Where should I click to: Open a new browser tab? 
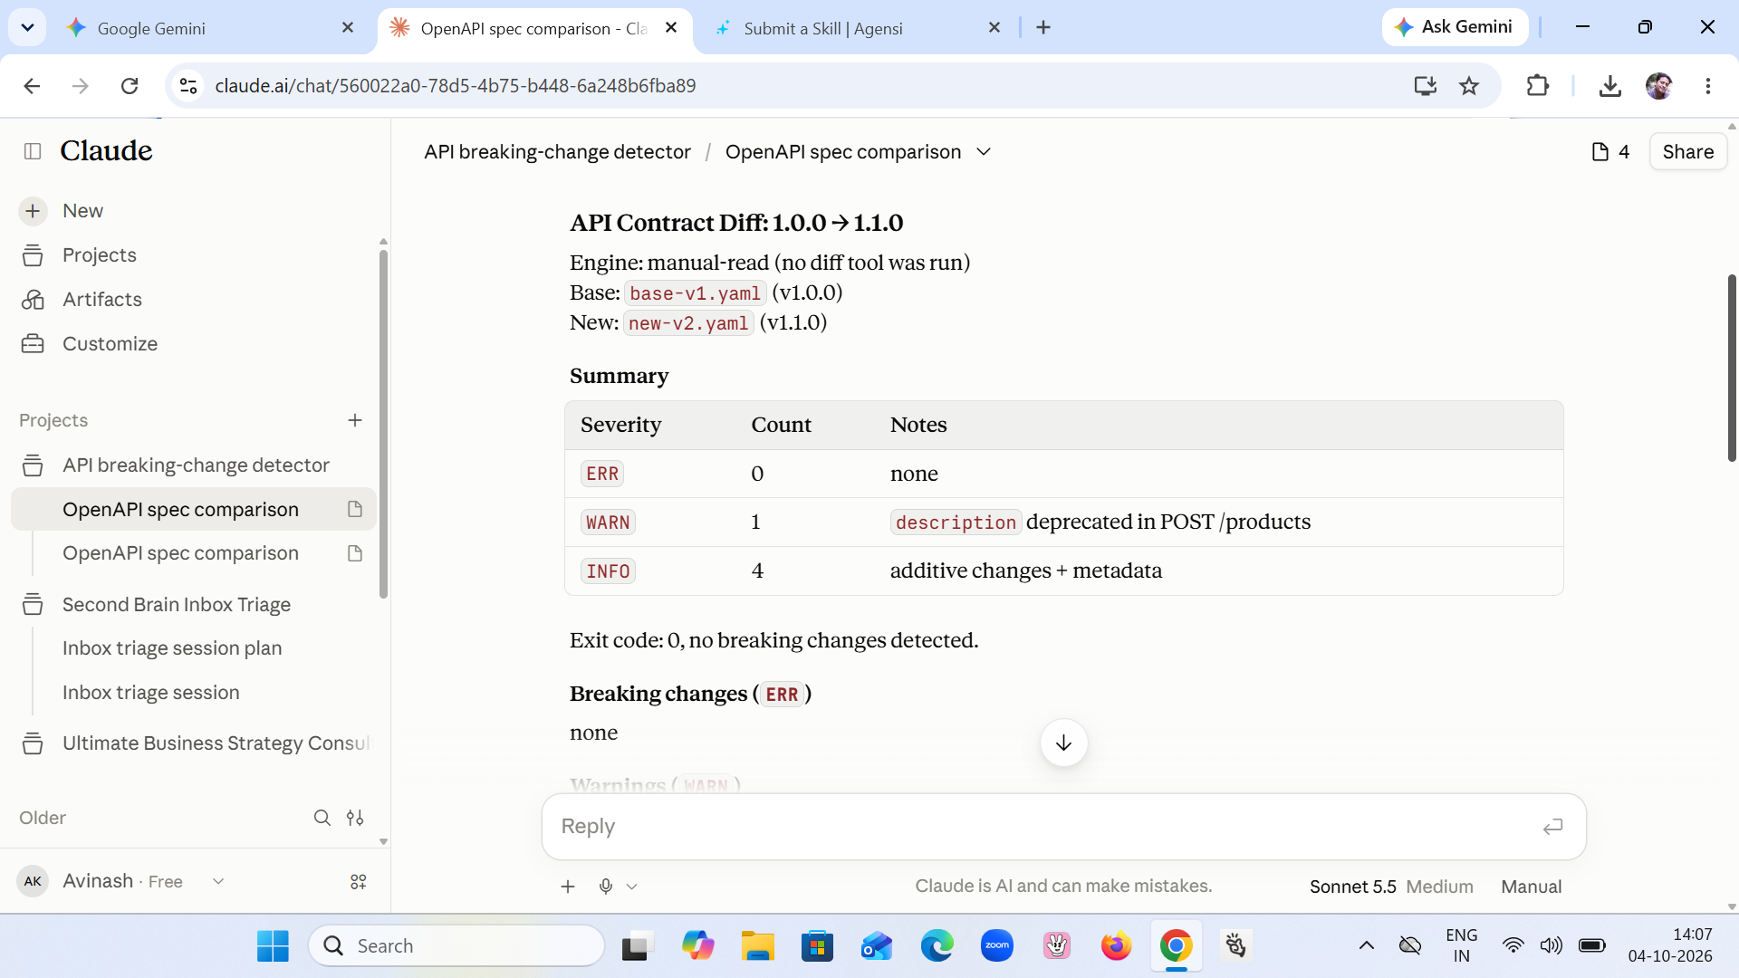pos(1043,28)
